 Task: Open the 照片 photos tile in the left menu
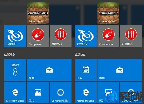coord(38,93)
